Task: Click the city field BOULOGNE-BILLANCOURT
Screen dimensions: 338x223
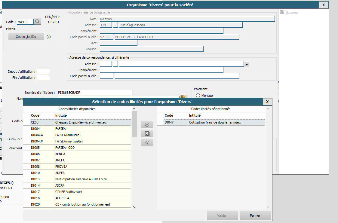Action: coord(177,37)
